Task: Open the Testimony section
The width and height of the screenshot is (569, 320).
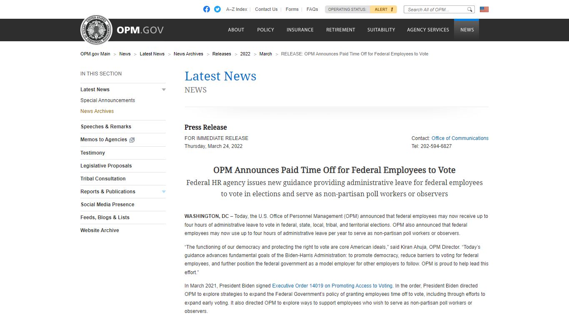Action: point(92,153)
